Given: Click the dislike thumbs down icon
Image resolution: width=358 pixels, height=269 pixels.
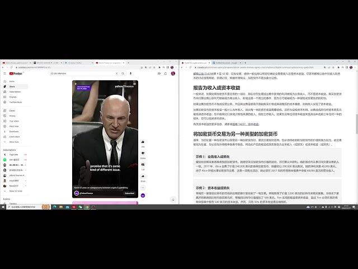Looking at the screenshot, I should point(143,154).
